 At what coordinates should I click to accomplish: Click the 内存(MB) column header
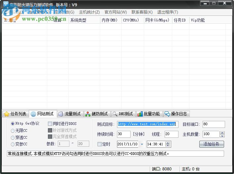coord(111,20)
